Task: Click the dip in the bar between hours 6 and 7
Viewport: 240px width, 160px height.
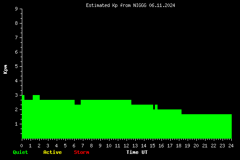Action: pyautogui.click(x=78, y=102)
